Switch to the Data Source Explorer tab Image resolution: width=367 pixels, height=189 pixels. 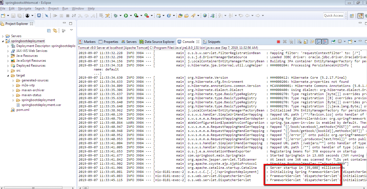tap(157, 42)
